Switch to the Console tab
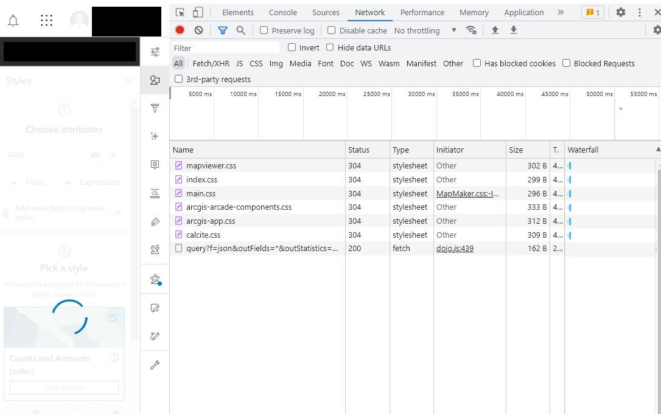Viewport: 661px width, 414px height. point(282,12)
